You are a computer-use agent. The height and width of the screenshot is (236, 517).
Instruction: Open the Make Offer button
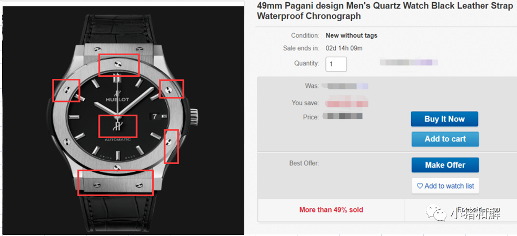pos(445,165)
